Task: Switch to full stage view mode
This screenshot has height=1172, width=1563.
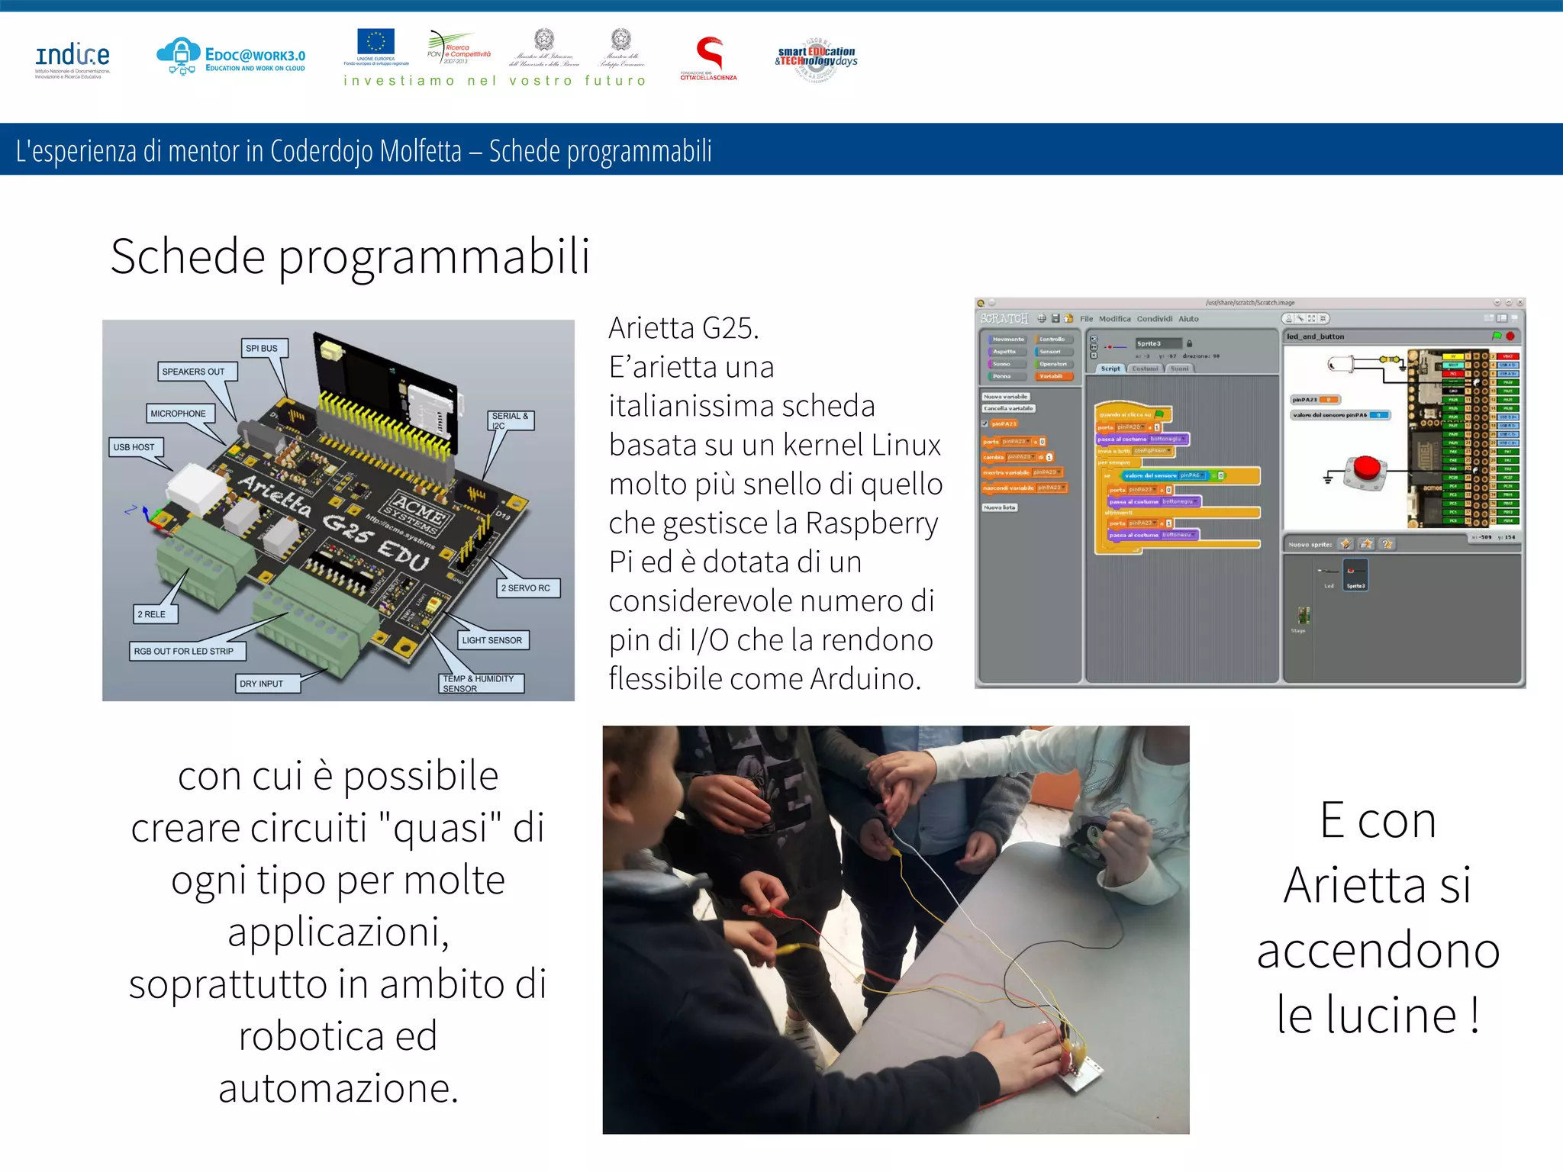Action: [x=1502, y=318]
